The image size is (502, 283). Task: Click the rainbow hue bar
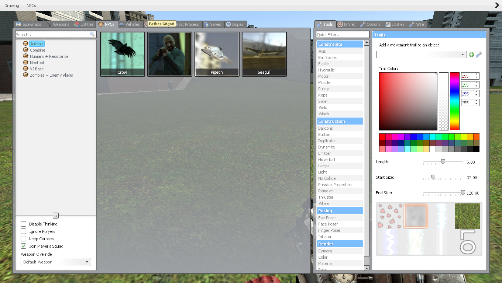click(x=455, y=101)
